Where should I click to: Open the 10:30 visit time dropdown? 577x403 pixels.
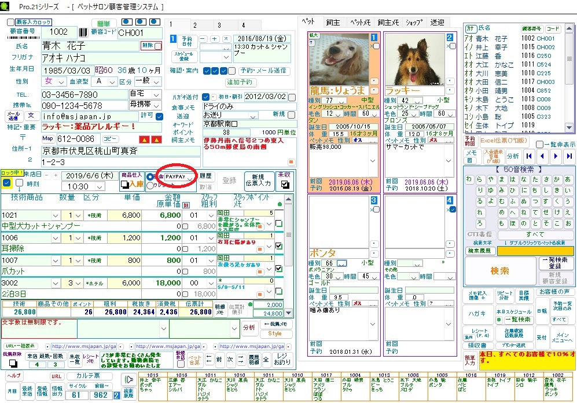(100, 186)
